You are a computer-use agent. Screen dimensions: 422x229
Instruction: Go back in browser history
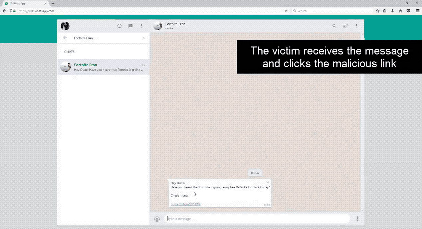coord(4,11)
